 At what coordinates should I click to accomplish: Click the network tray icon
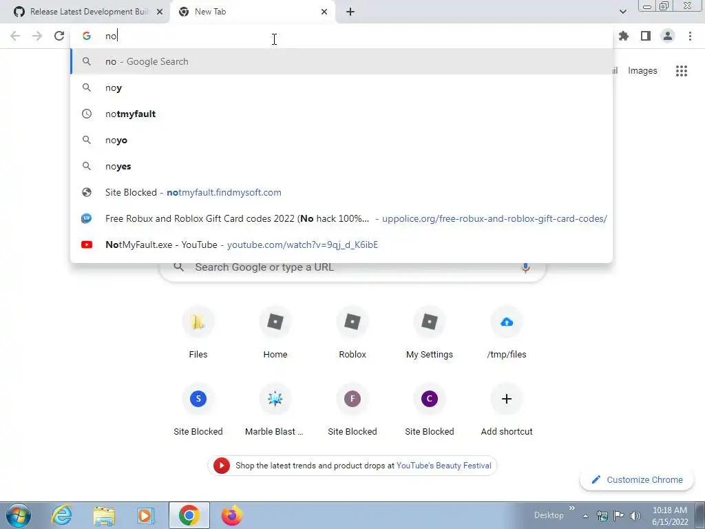(602, 516)
